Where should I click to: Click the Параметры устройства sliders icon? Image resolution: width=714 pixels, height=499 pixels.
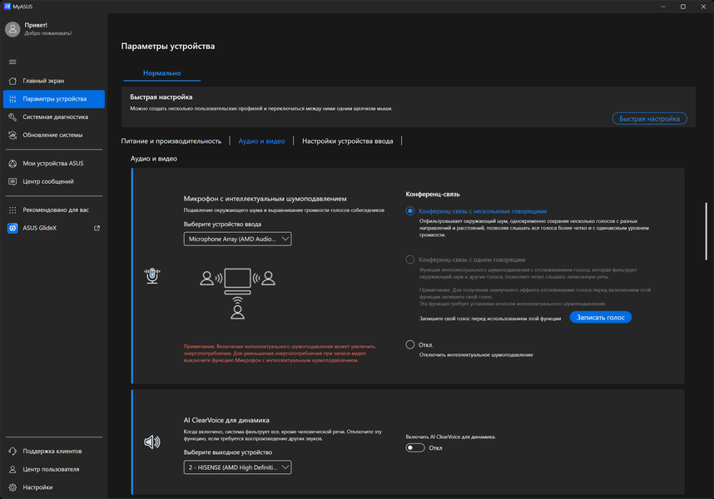(x=12, y=99)
